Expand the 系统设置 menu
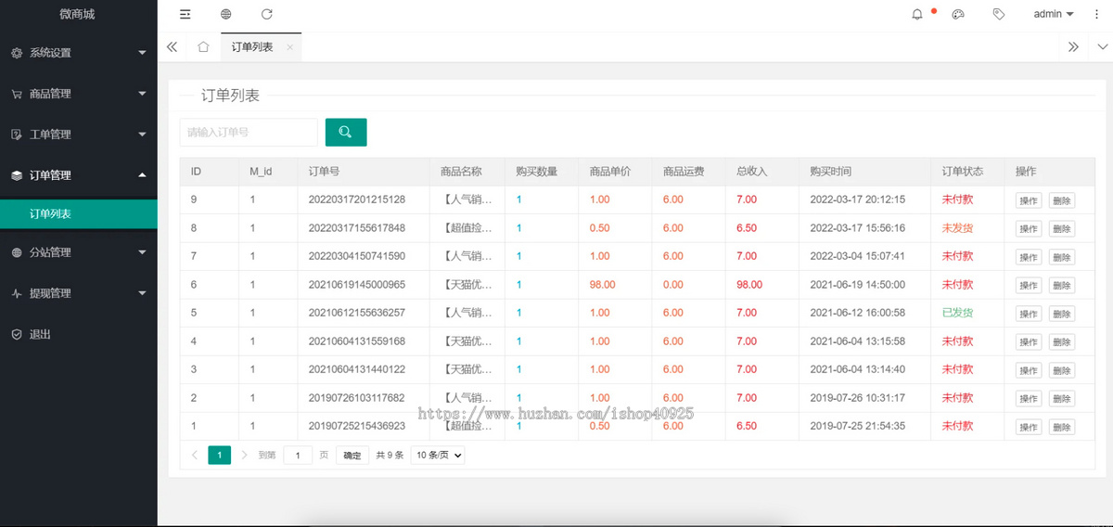The width and height of the screenshot is (1113, 527). coord(142,53)
